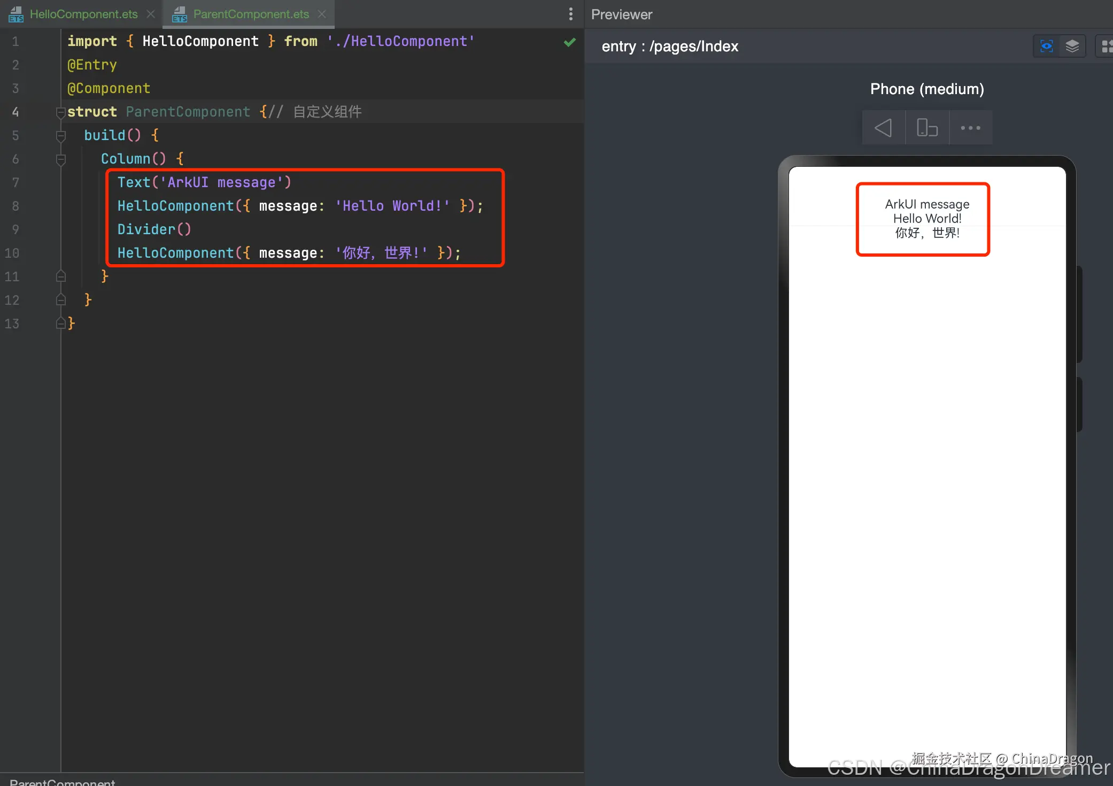Click the previewer back arrow button
Image resolution: width=1113 pixels, height=786 pixels.
pyautogui.click(x=884, y=128)
